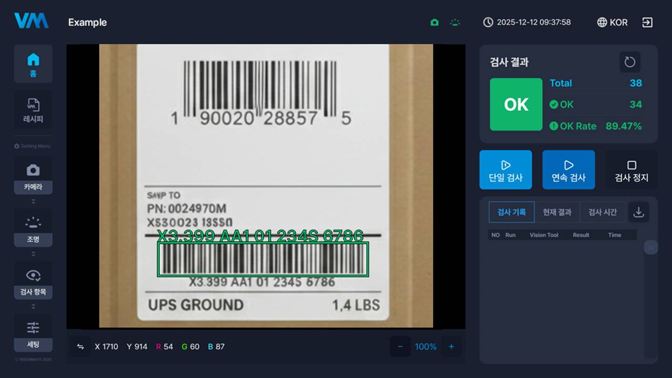This screenshot has height=378, width=672.
Task: Open the Settings (세팅) sliders menu
Action: [x=33, y=333]
